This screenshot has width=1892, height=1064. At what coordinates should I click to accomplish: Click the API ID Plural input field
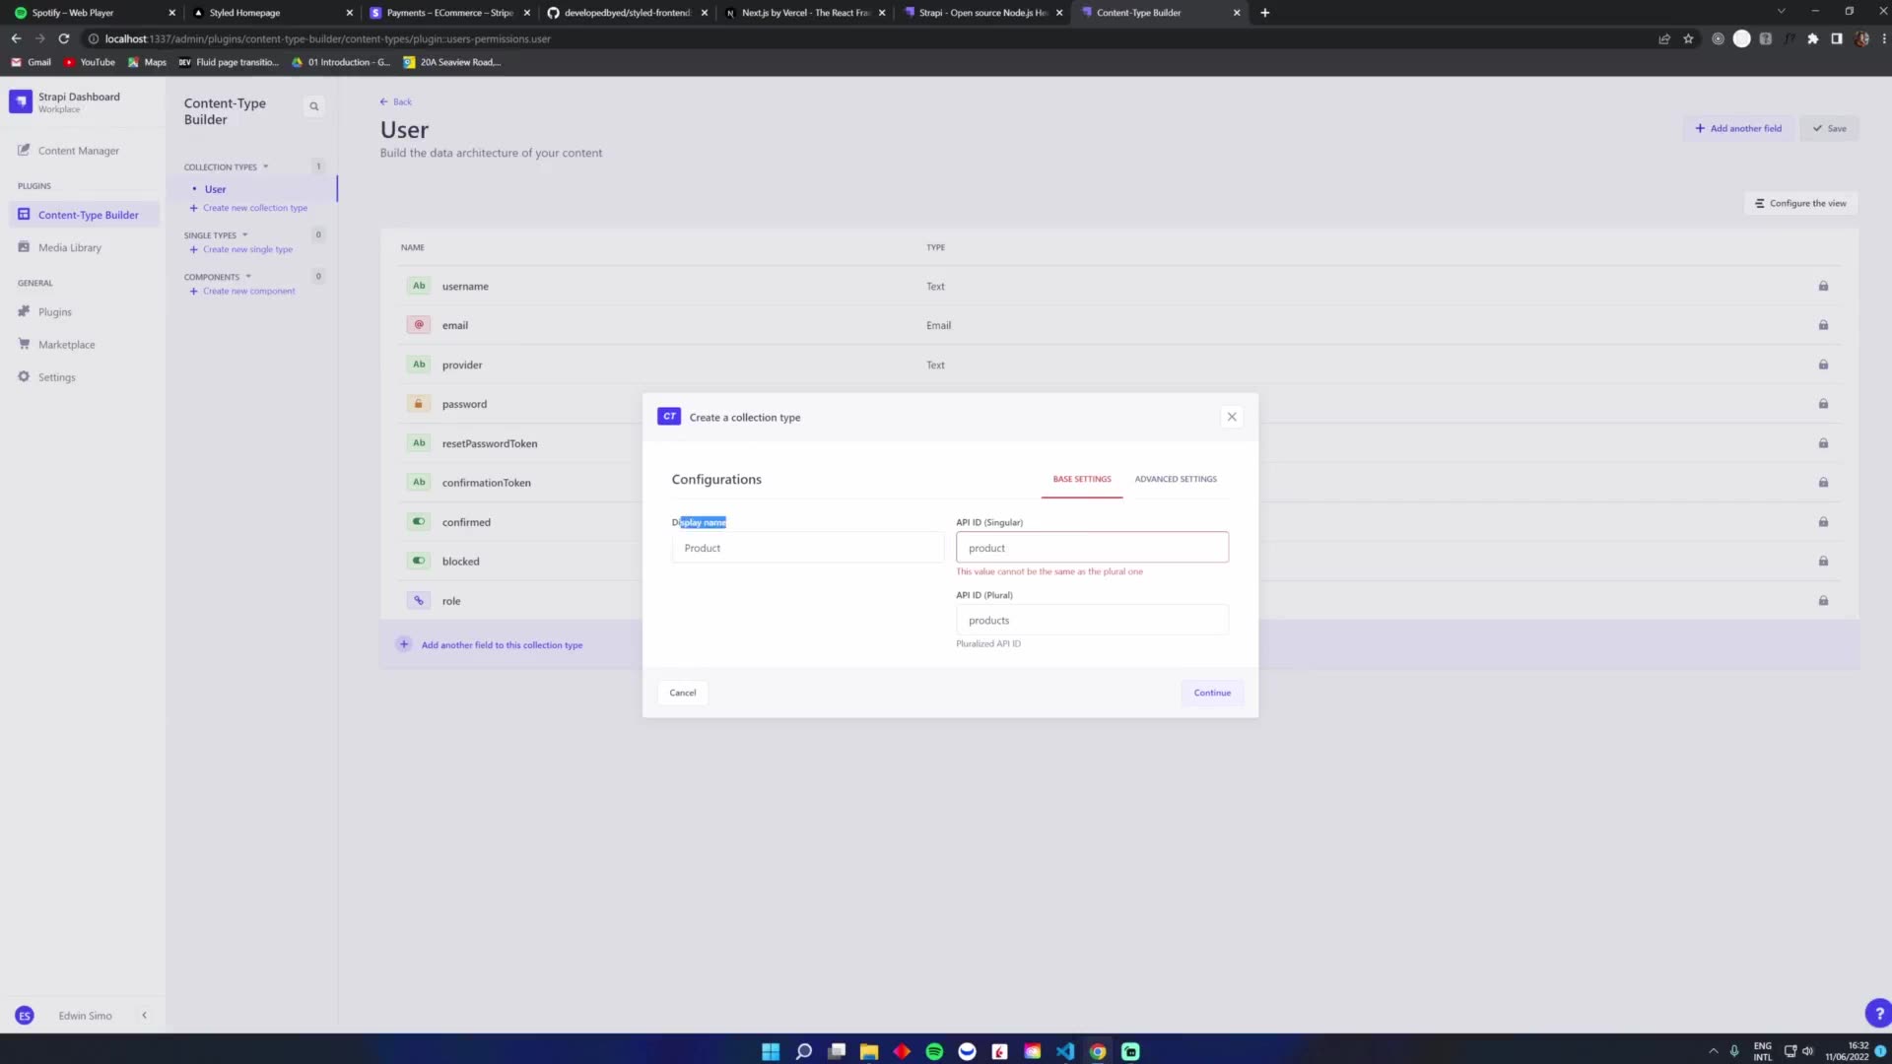[x=1092, y=620]
